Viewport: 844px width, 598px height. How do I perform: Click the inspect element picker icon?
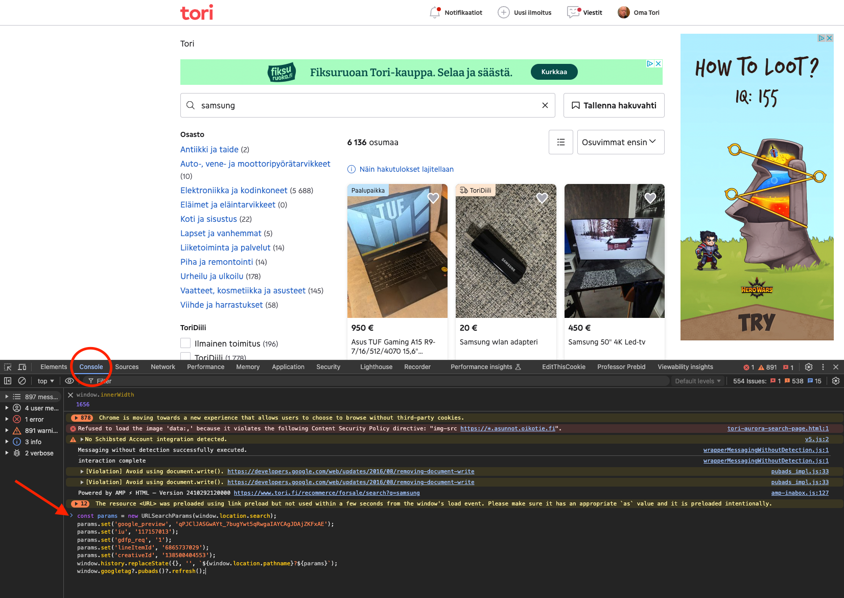point(8,367)
